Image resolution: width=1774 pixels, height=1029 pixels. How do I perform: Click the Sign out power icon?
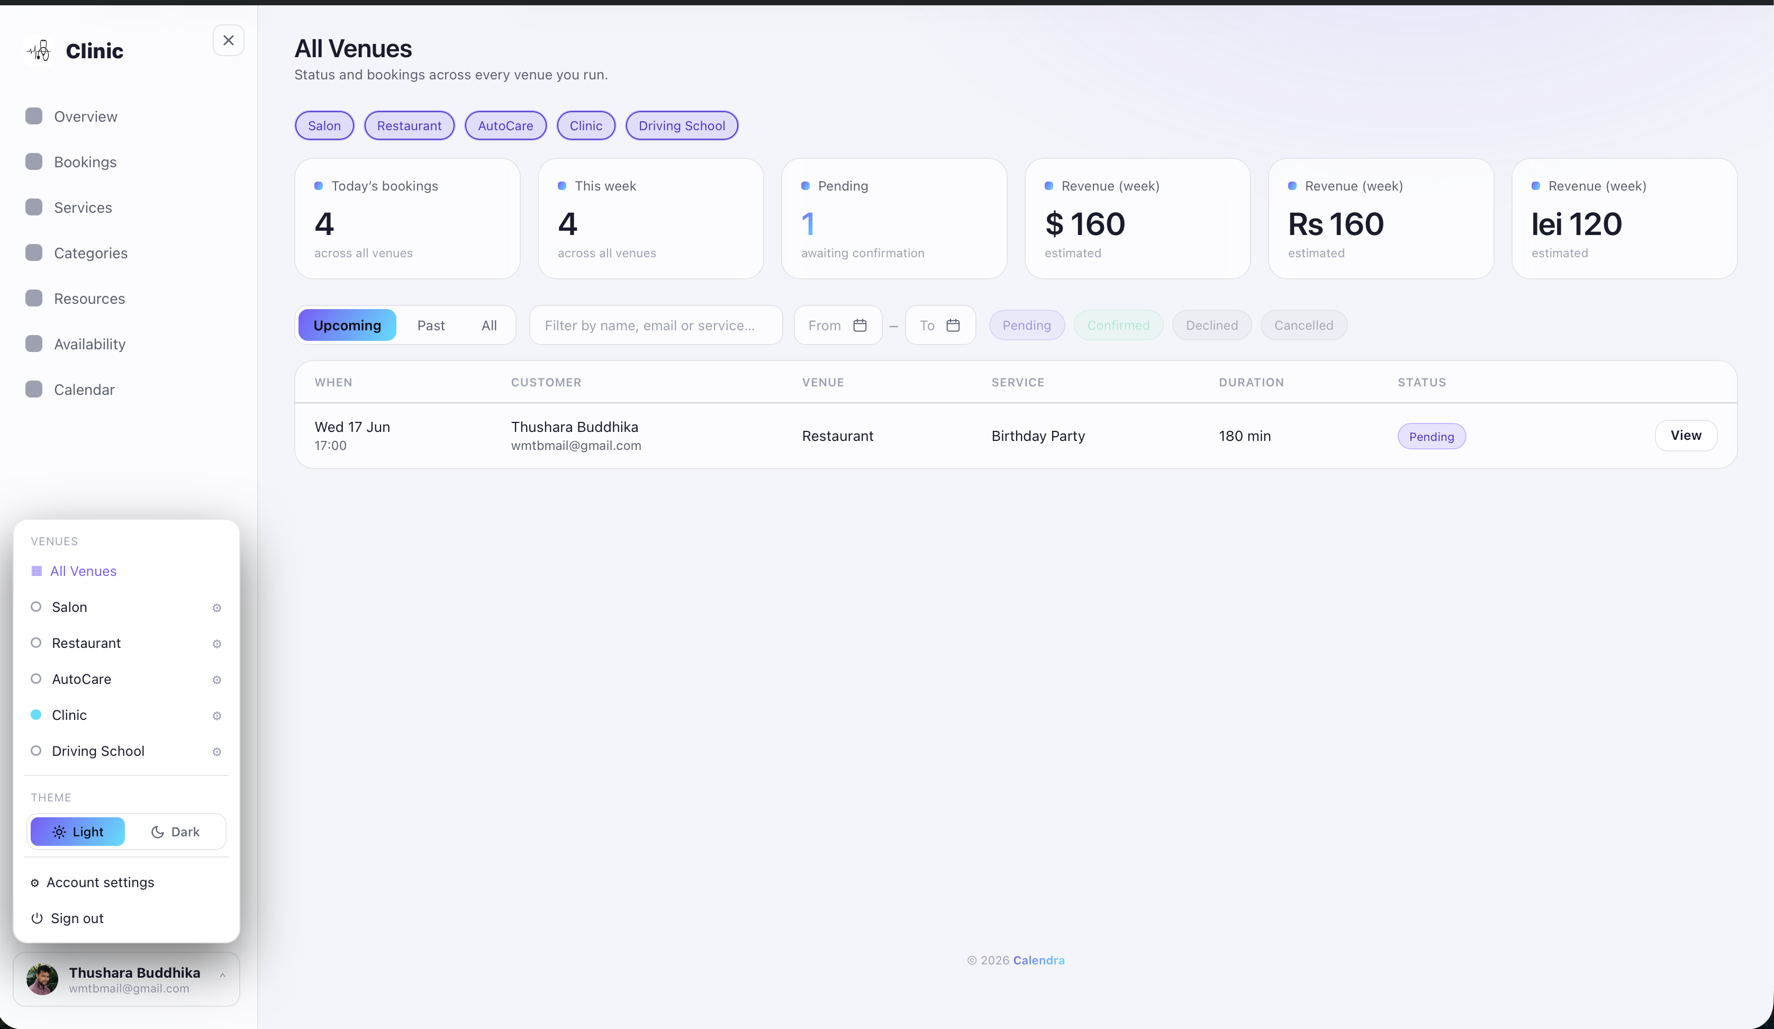[x=37, y=918]
